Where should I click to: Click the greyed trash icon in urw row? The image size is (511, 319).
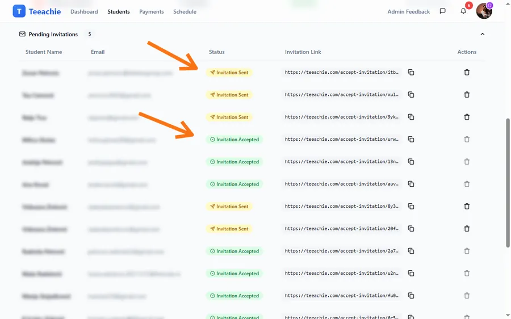(467, 140)
